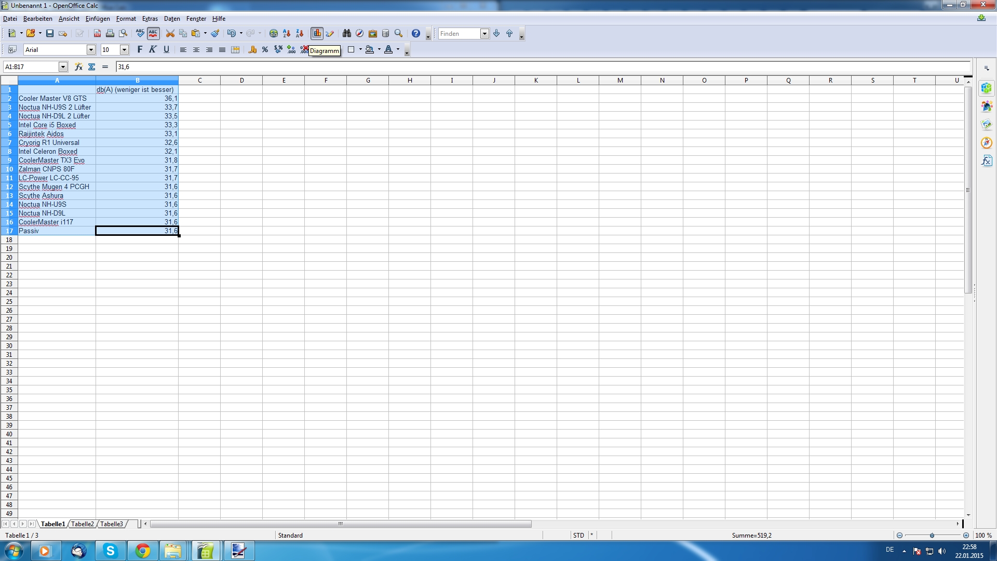The image size is (997, 561).
Task: Click the find next arrow button
Action: [496, 33]
